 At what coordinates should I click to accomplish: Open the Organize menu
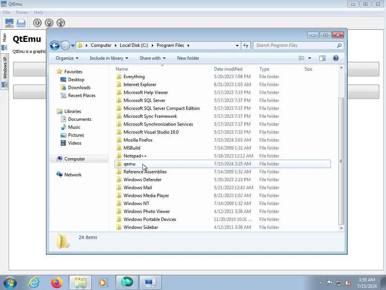pos(67,58)
